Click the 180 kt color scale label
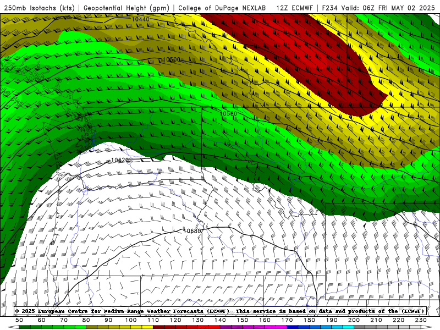 (309, 320)
